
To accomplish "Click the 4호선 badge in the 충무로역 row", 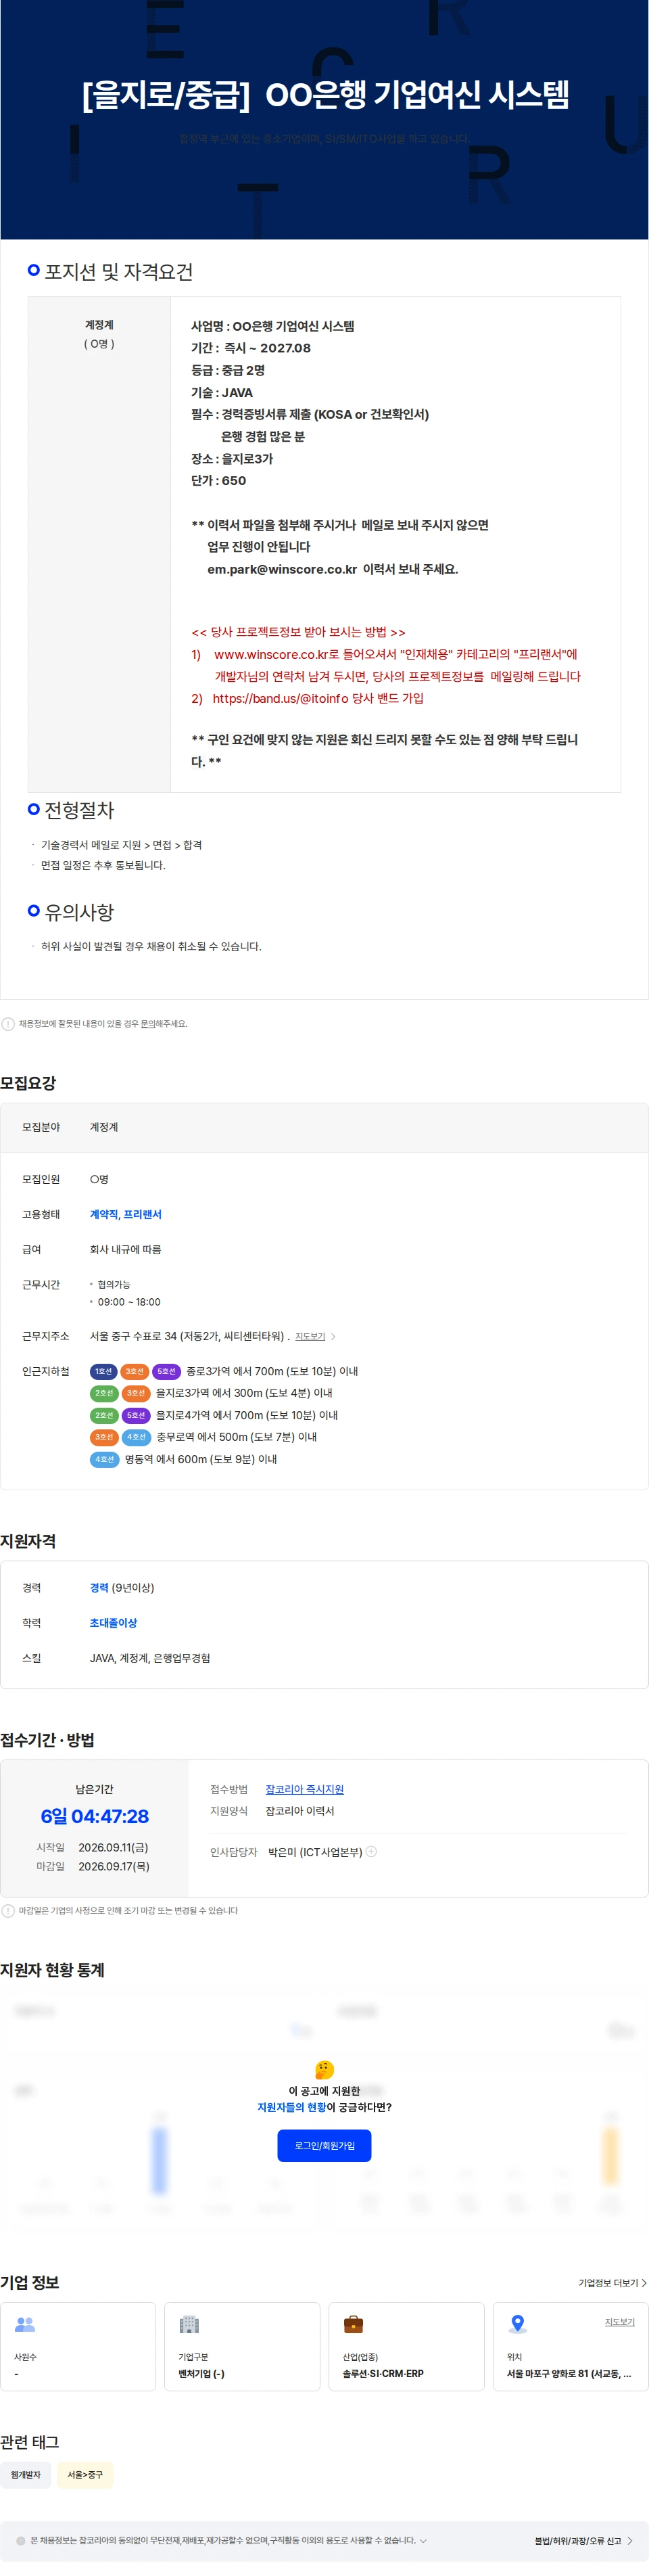I will [x=136, y=1437].
